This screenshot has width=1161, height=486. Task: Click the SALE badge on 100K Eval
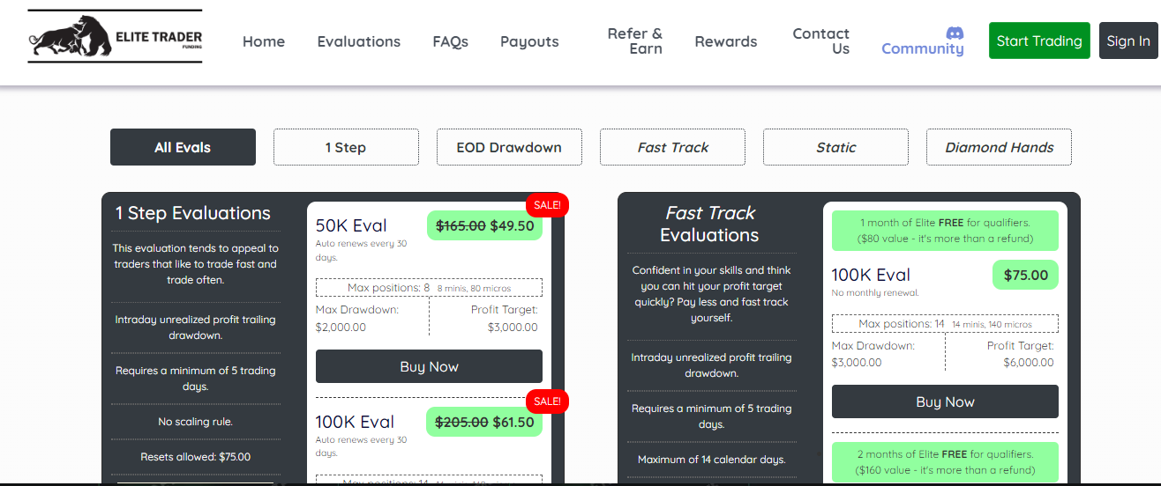[x=547, y=401]
